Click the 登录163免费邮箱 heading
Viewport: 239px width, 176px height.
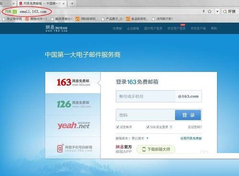click(137, 82)
